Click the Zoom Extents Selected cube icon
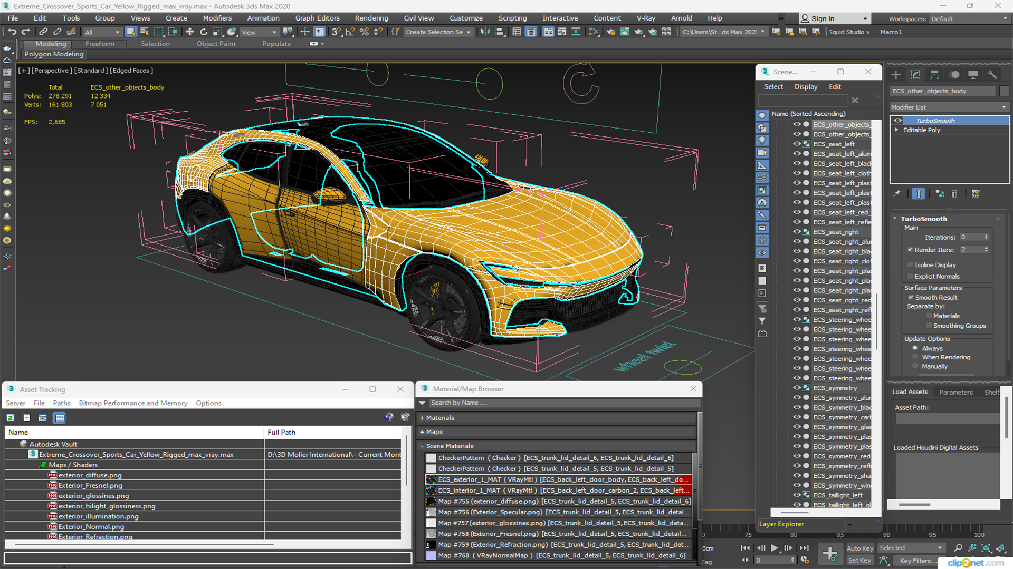 986,548
